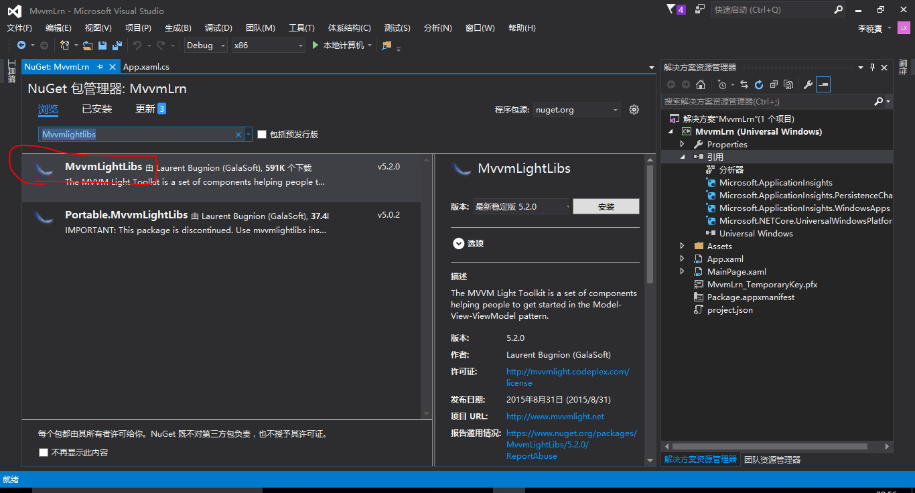This screenshot has width=915, height=493.
Task: Open the NuGet settings gear icon
Action: [634, 110]
